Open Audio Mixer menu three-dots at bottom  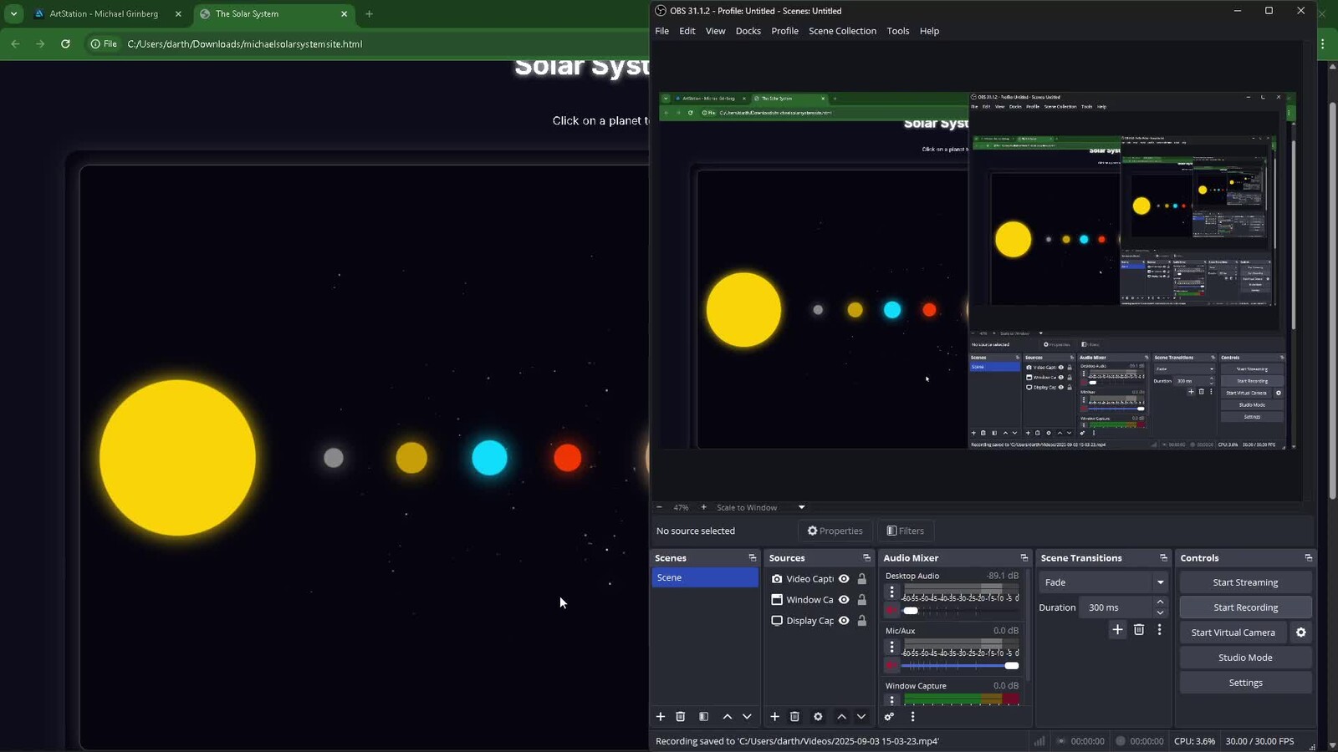[912, 717]
